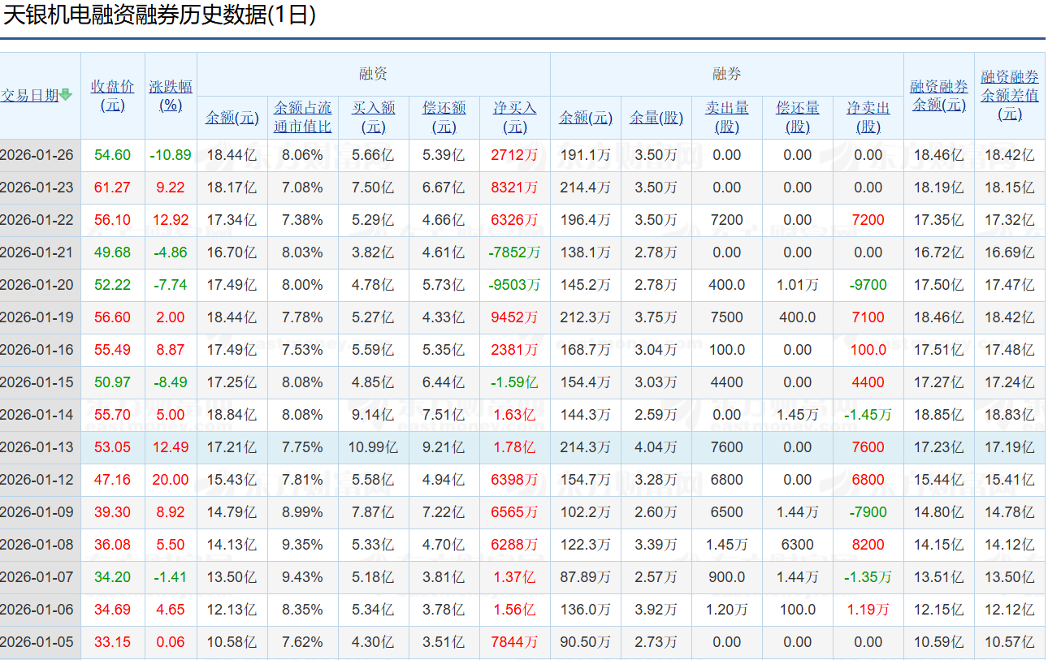The image size is (1048, 660).
Task: Select the 3.75万 securities balance cell
Action: [x=656, y=317]
